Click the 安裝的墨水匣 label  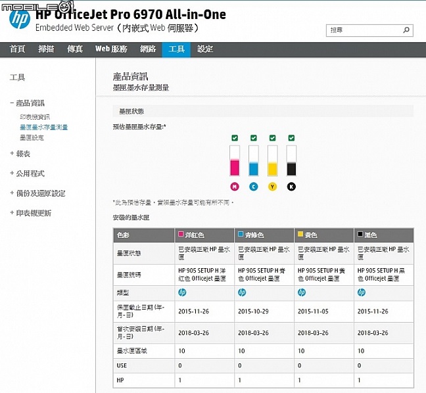point(131,218)
